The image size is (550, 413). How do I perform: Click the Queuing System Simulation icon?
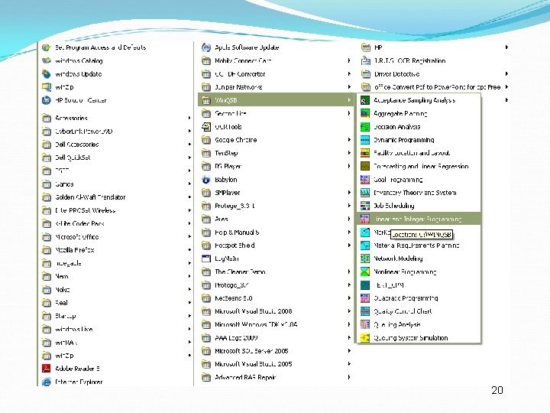coord(365,338)
